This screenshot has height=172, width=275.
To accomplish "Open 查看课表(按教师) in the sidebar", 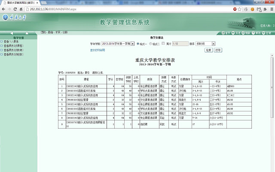I will coord(13,50).
